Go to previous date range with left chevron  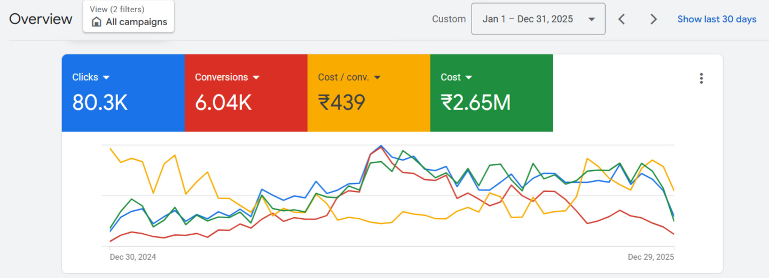(622, 19)
